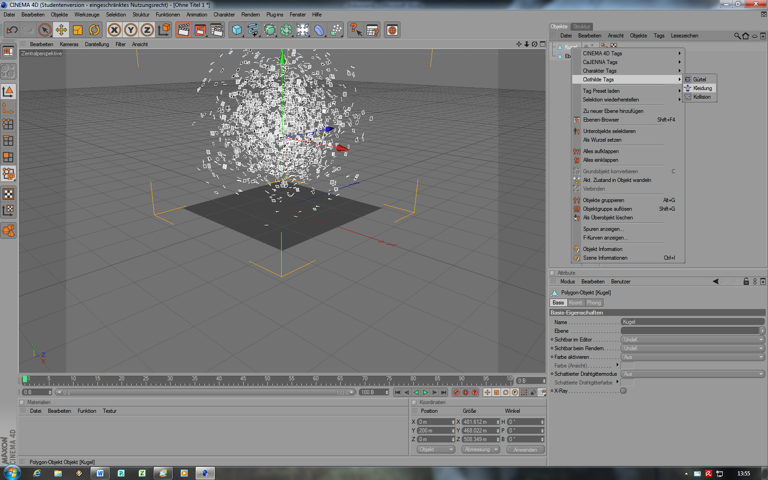768x480 pixels.
Task: Toggle the Materialien panel checkbox
Action: (x=21, y=402)
